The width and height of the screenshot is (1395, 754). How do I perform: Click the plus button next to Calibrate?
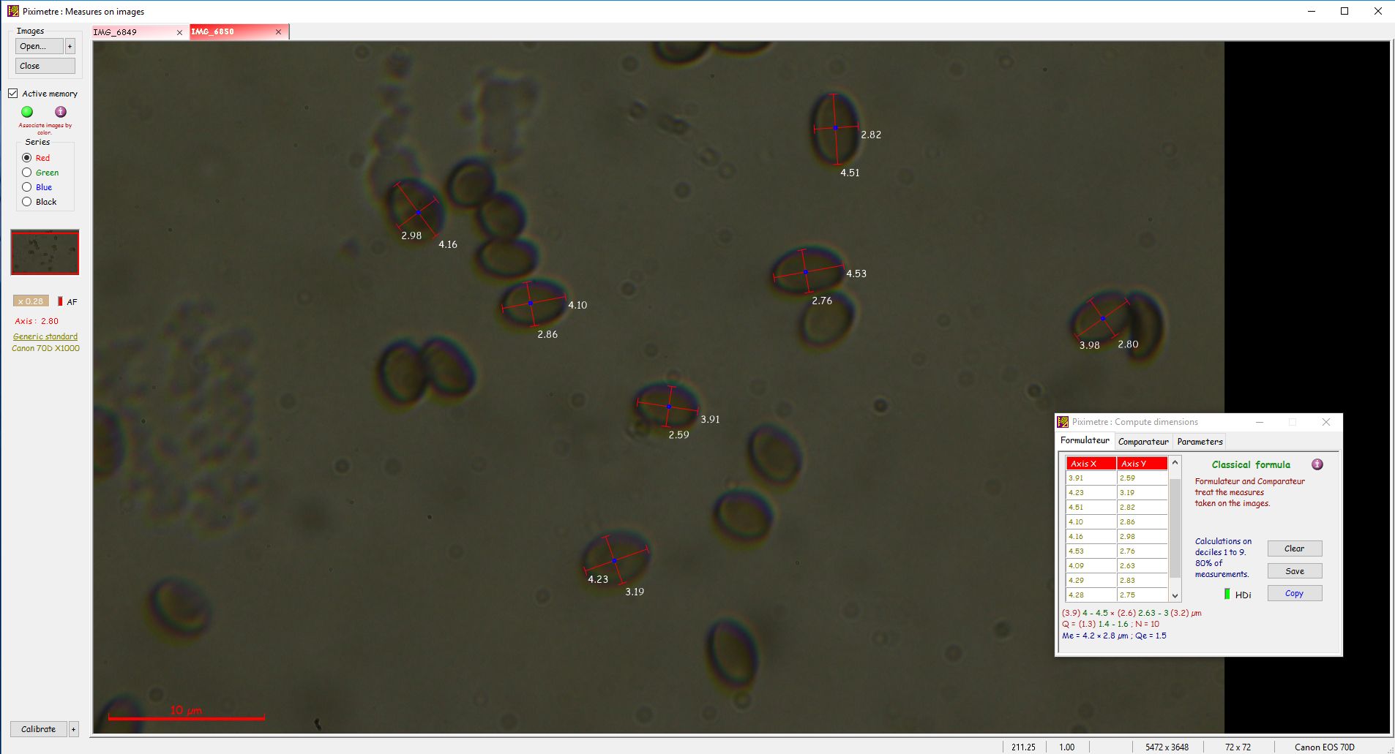[x=74, y=729]
